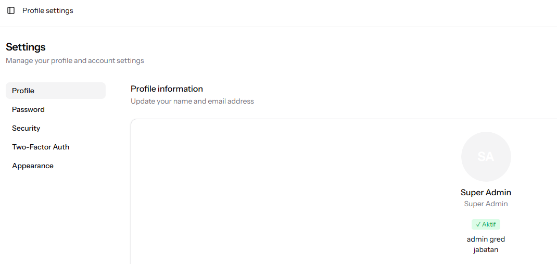
Task: Toggle the sidebar panel icon
Action: coord(11,10)
